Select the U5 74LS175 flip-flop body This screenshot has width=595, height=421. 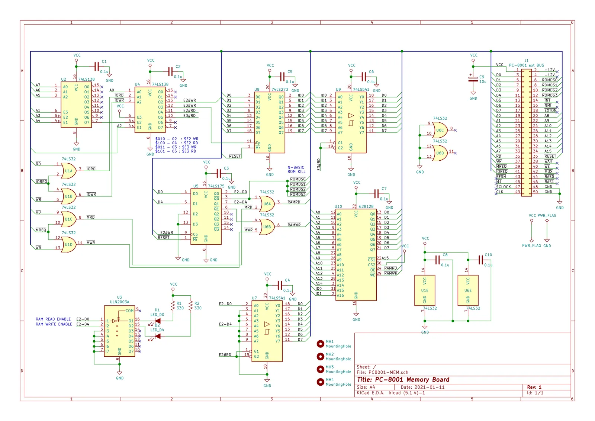tap(206, 217)
